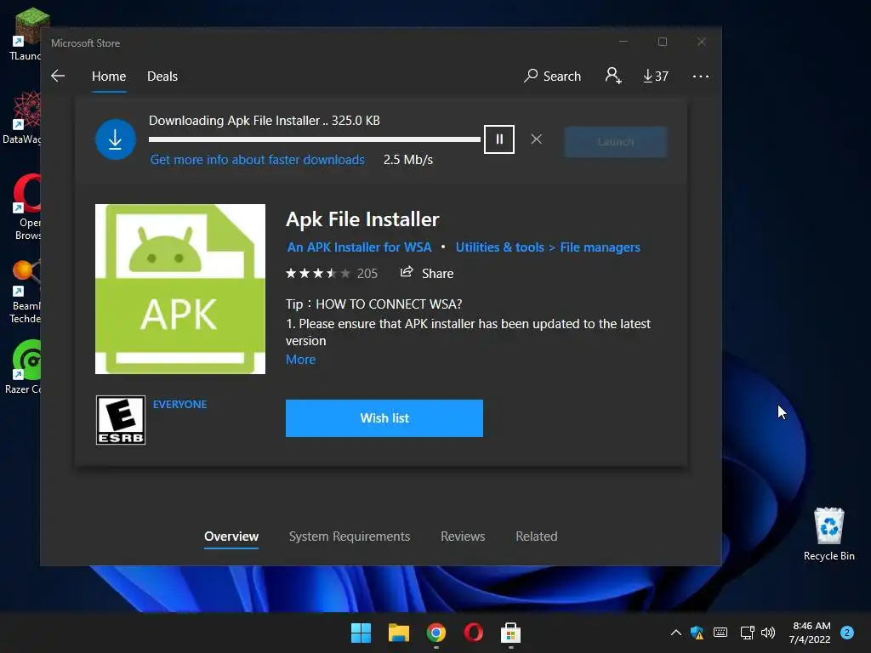The image size is (871, 653).
Task: Click the Apk File Installer title text
Action: coord(362,219)
